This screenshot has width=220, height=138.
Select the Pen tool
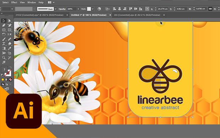pos(4,25)
